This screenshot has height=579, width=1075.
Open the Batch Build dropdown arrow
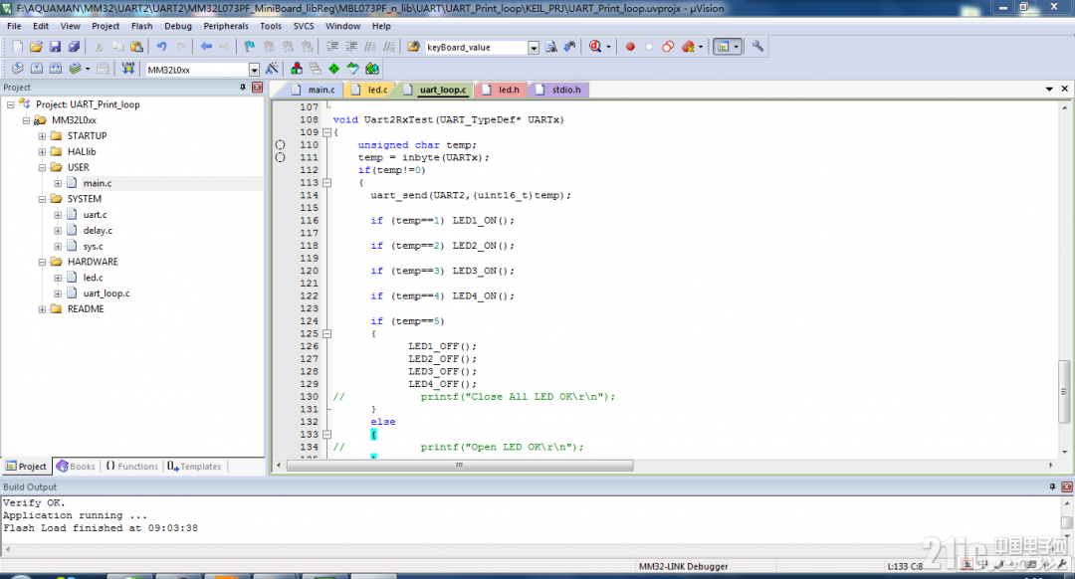(88, 69)
